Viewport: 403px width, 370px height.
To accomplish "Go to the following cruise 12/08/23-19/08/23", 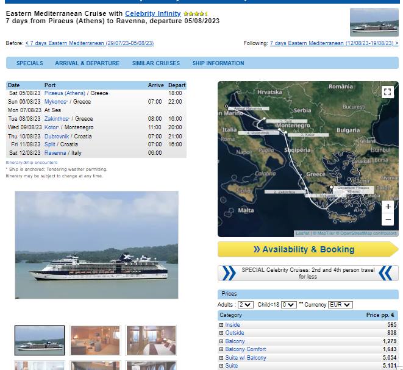I will click(x=334, y=43).
